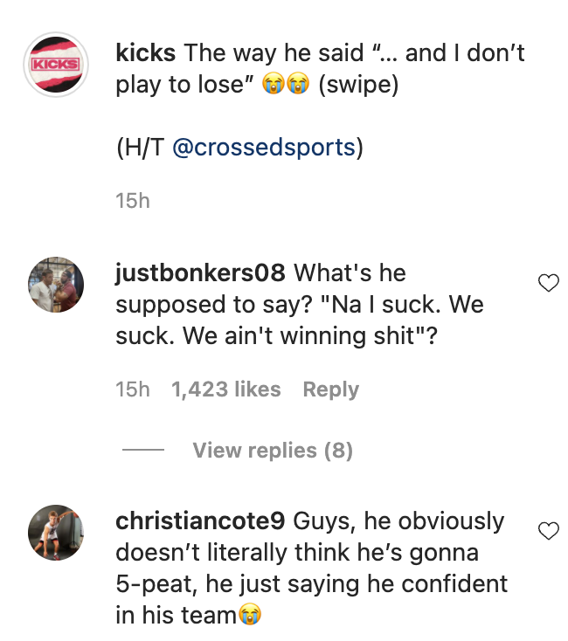568x641 pixels.
Task: Like justbonkers08's comment with the heart
Action: [548, 282]
